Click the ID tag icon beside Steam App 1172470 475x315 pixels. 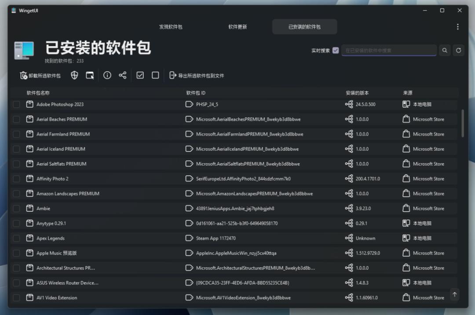point(189,238)
